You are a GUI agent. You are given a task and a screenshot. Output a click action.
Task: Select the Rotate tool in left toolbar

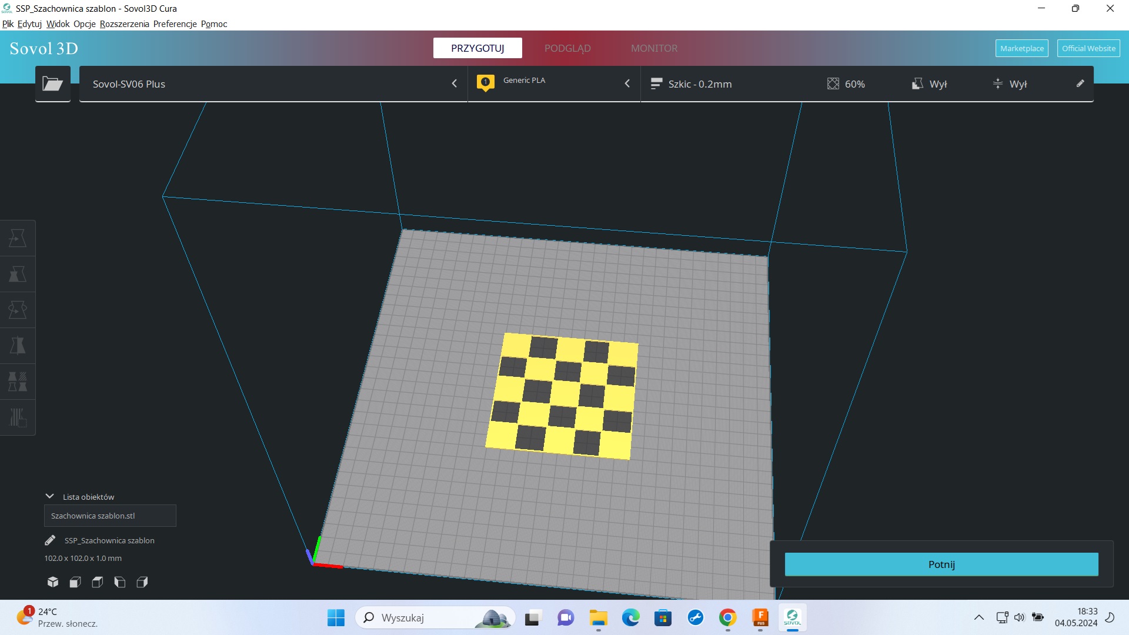18,310
